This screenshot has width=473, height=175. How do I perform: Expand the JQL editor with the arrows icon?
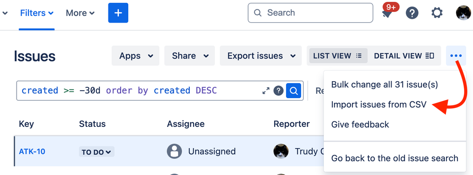pos(266,91)
